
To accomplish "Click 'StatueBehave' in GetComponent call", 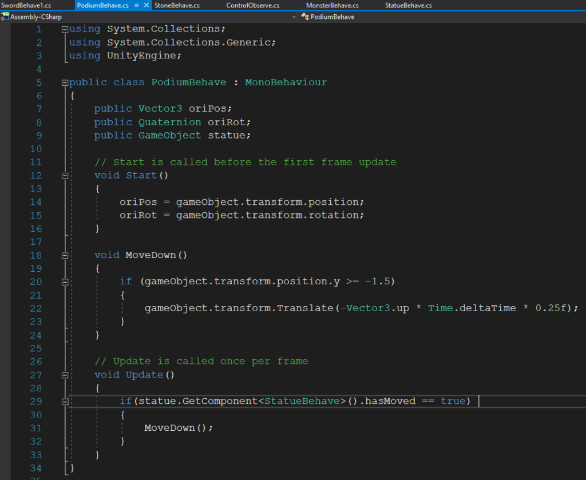I will point(302,401).
